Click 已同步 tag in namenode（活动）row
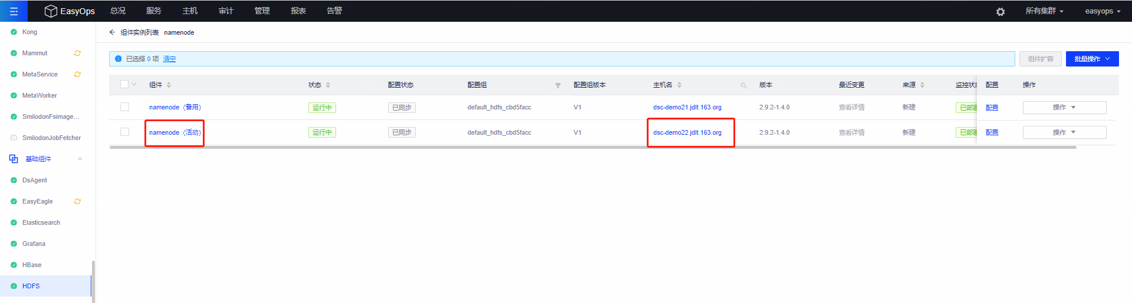 click(402, 132)
